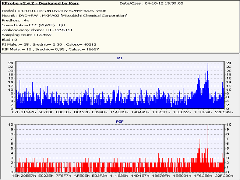Screen dimensions: 240x180
Task: Click the Sampling count 122669 line
Action: [26, 34]
